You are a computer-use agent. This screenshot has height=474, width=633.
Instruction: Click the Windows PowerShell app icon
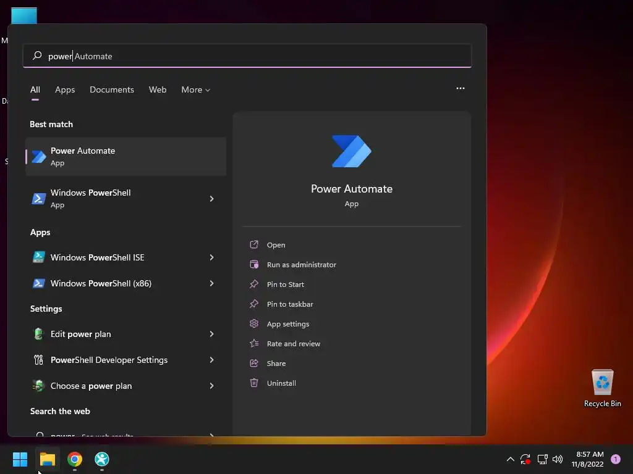coord(39,199)
